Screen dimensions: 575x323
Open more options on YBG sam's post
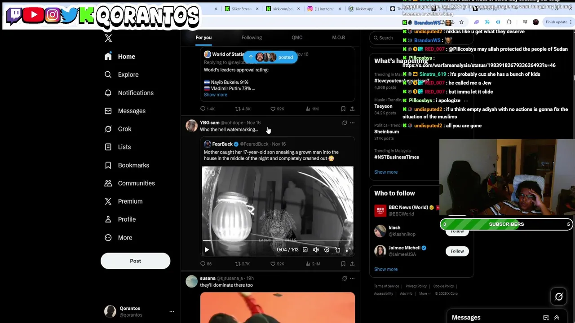352,122
